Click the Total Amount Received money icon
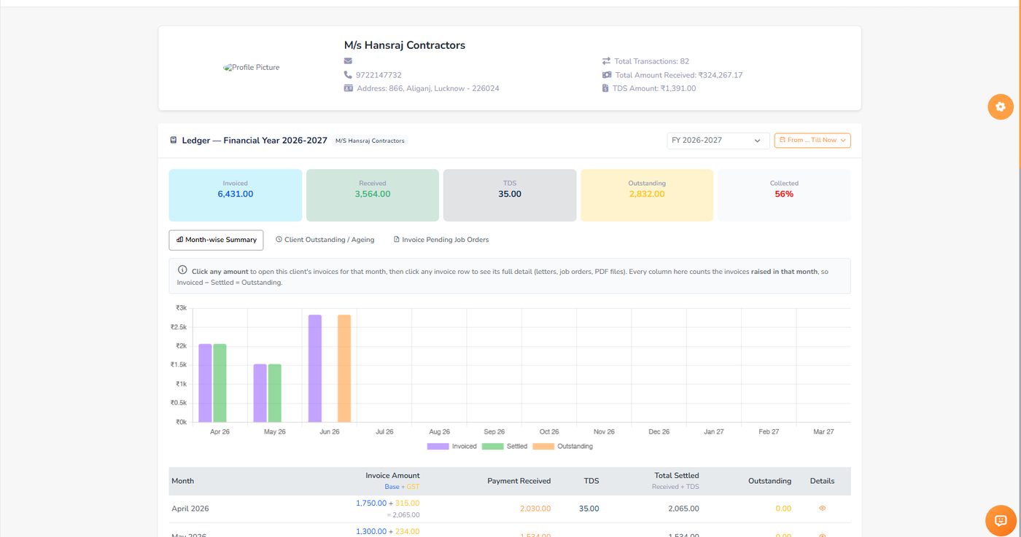Screen dimensions: 1021x537 pos(607,75)
